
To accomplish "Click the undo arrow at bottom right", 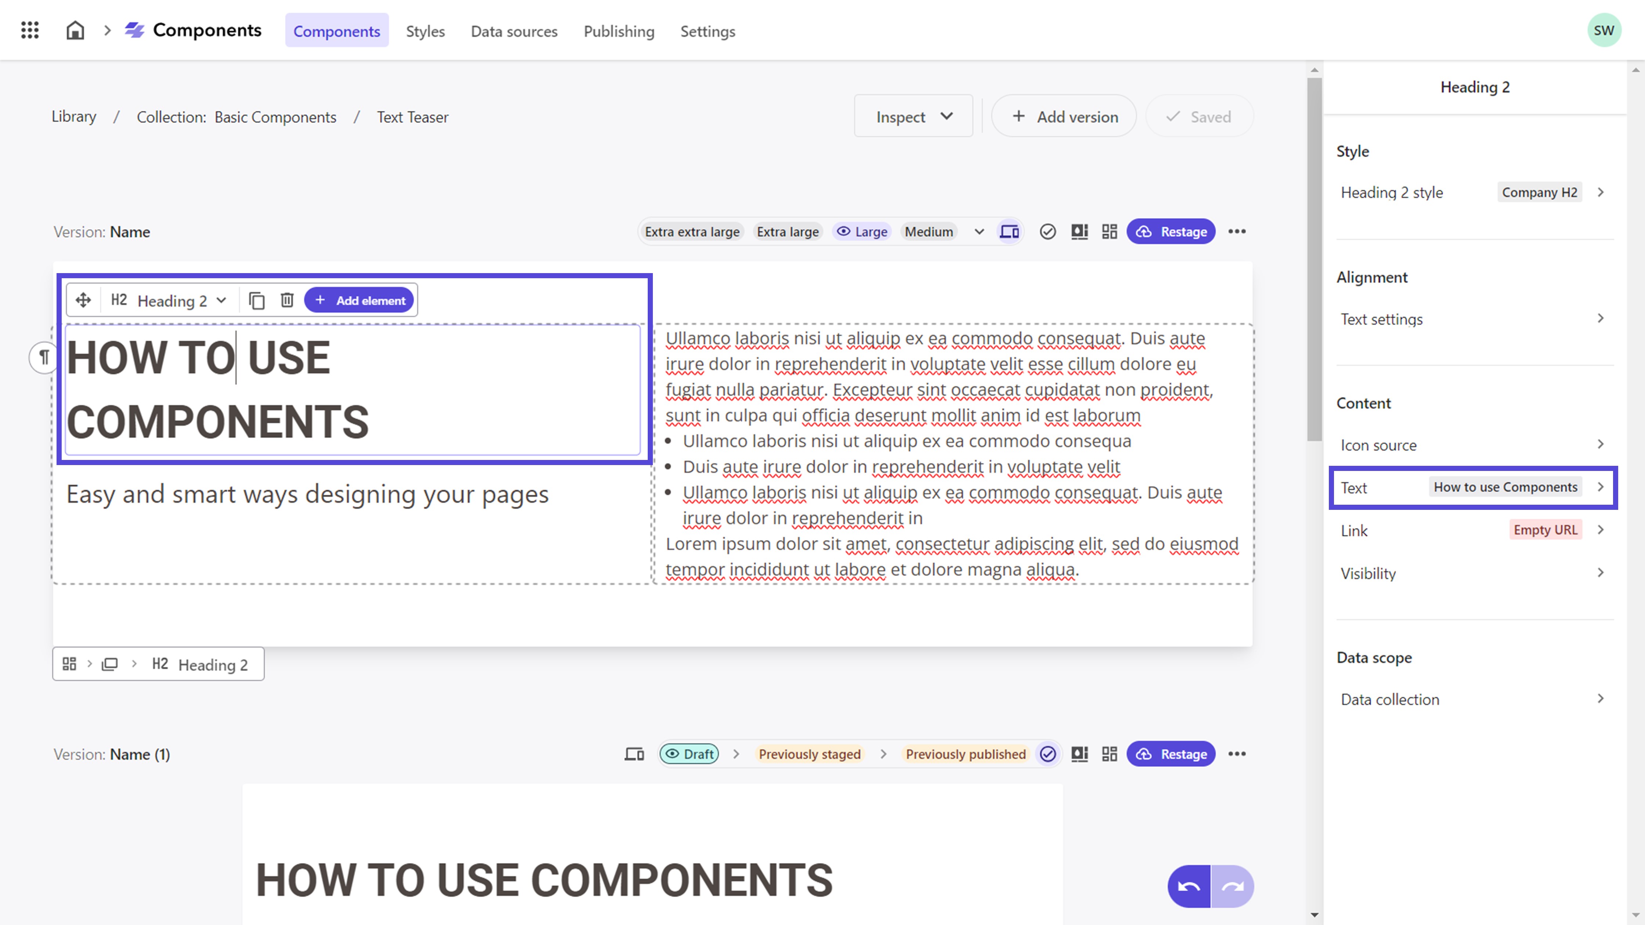I will pyautogui.click(x=1189, y=886).
